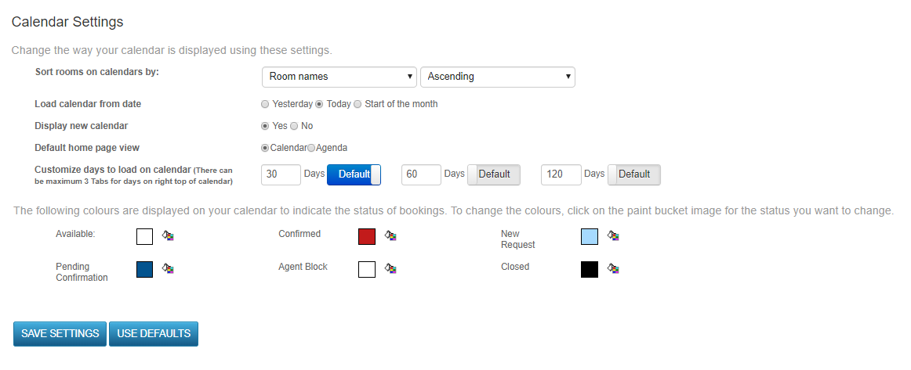Focus the 60 days input field

tap(421, 174)
